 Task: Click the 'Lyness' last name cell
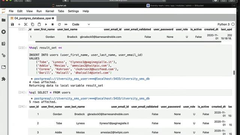80,123
